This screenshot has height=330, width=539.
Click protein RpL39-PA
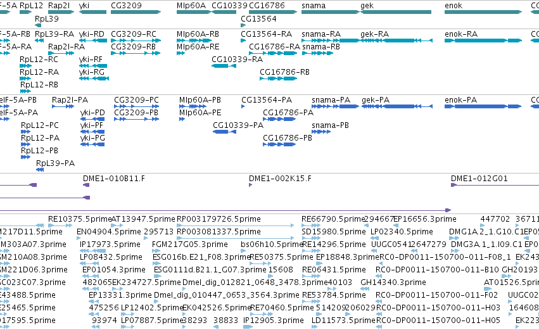(x=55, y=163)
